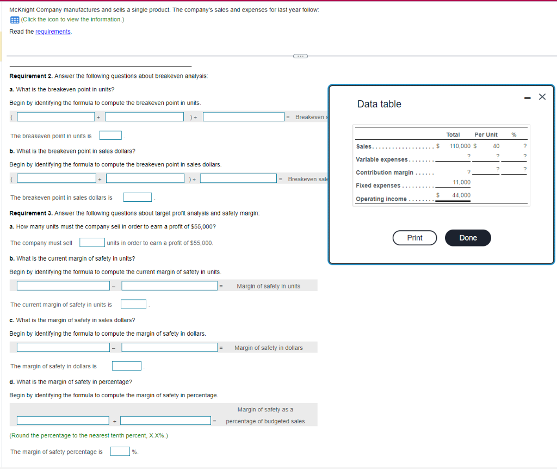
Task: Minimize the Data table dialog
Action: (528, 97)
